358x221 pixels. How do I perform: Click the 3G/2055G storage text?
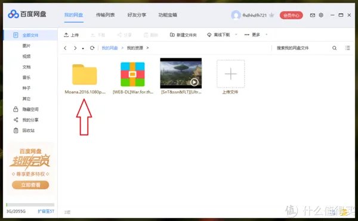click(16, 211)
